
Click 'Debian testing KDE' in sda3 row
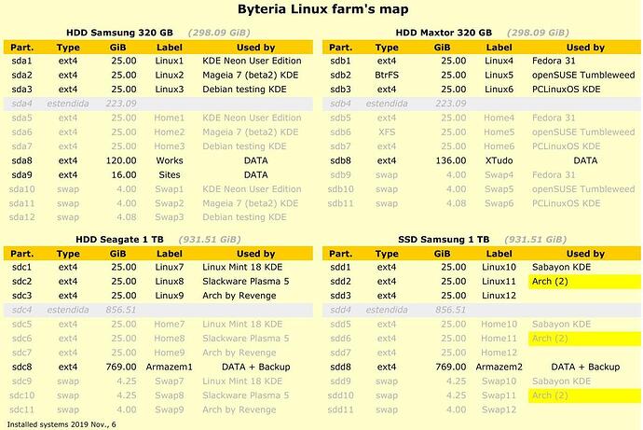pyautogui.click(x=244, y=90)
